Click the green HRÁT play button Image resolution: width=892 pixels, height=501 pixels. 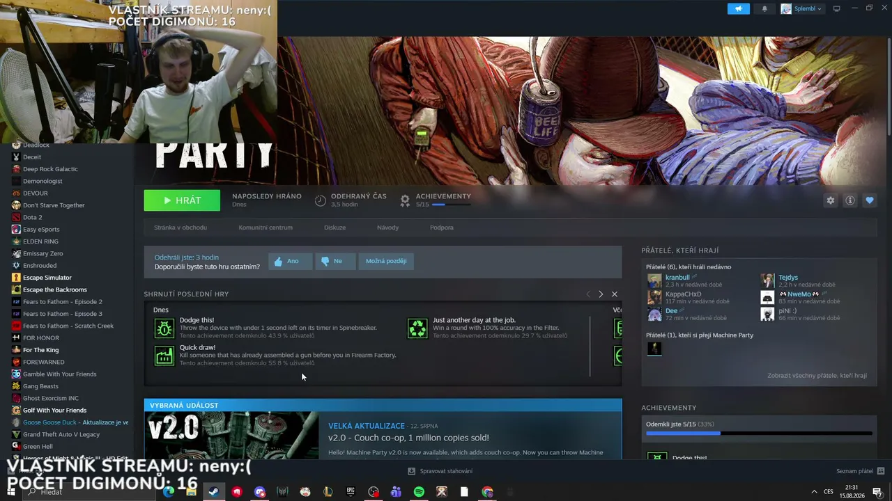[x=182, y=200]
